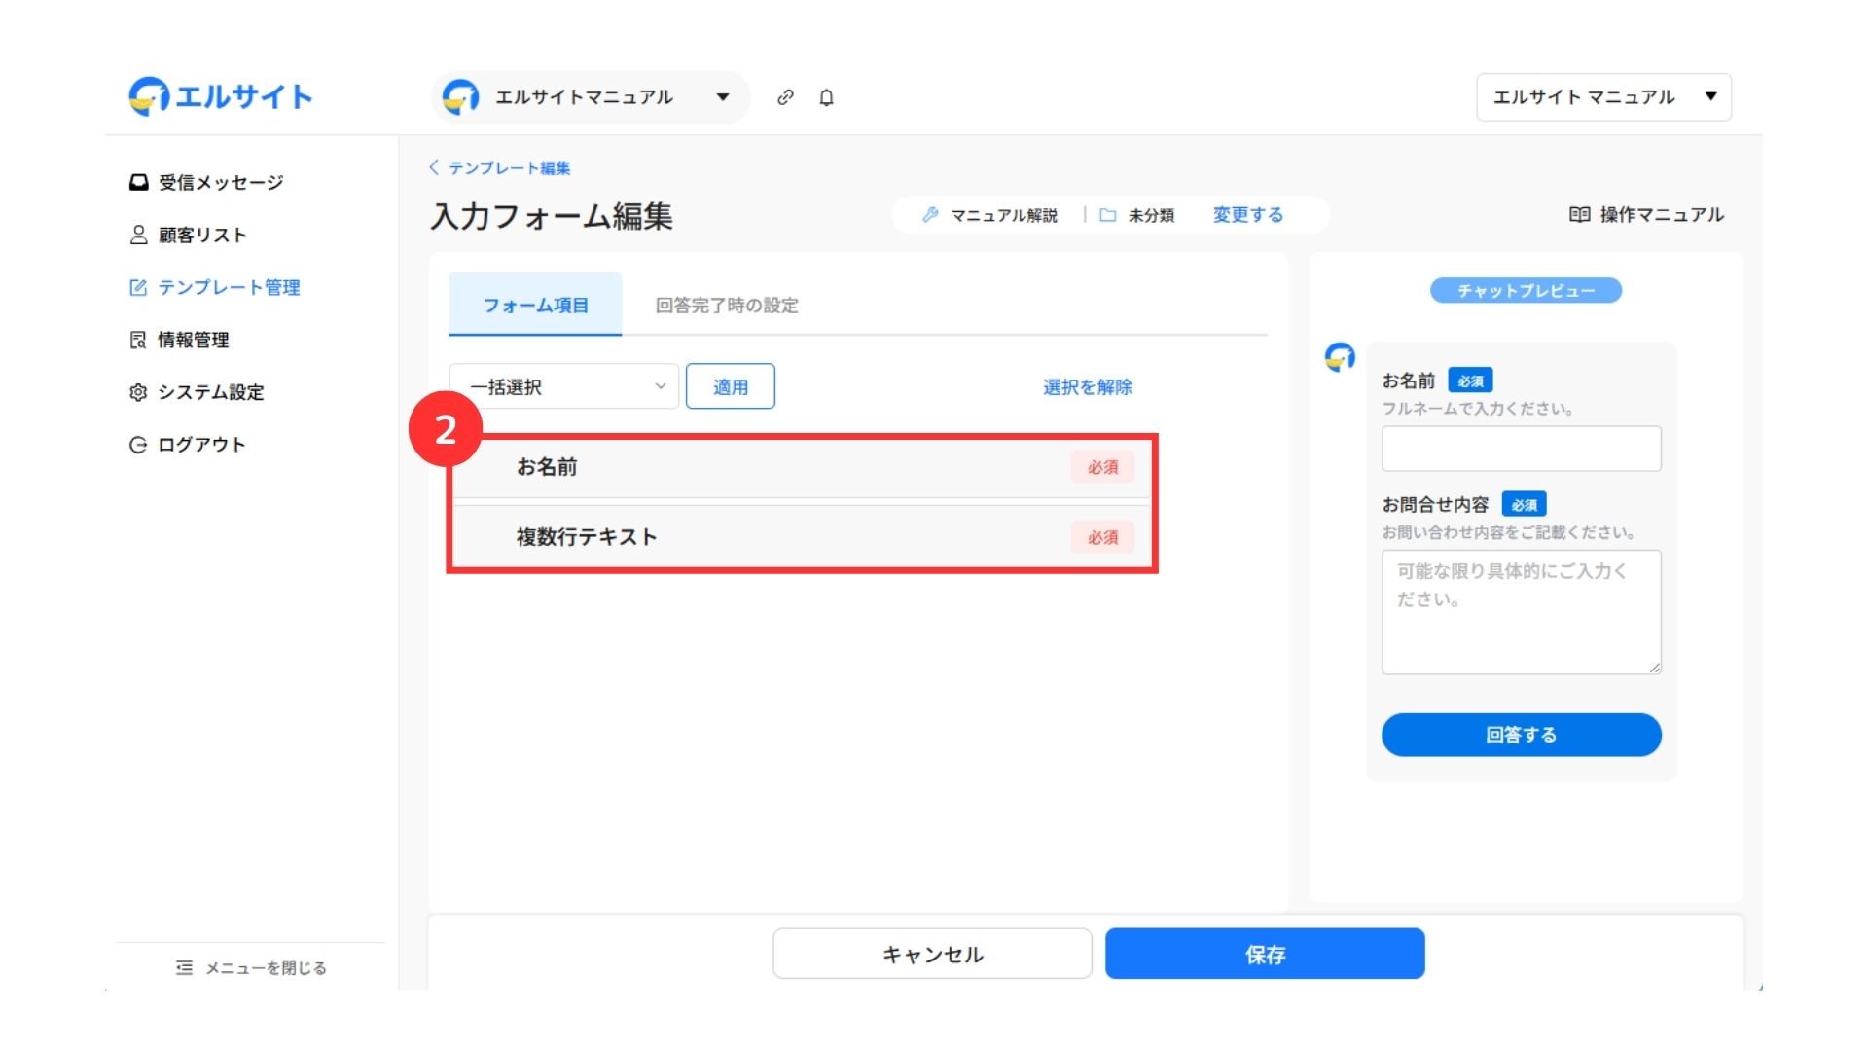Viewport: 1868px width, 1051px height.
Task: Open the 一括選択 combo box
Action: pyautogui.click(x=564, y=387)
